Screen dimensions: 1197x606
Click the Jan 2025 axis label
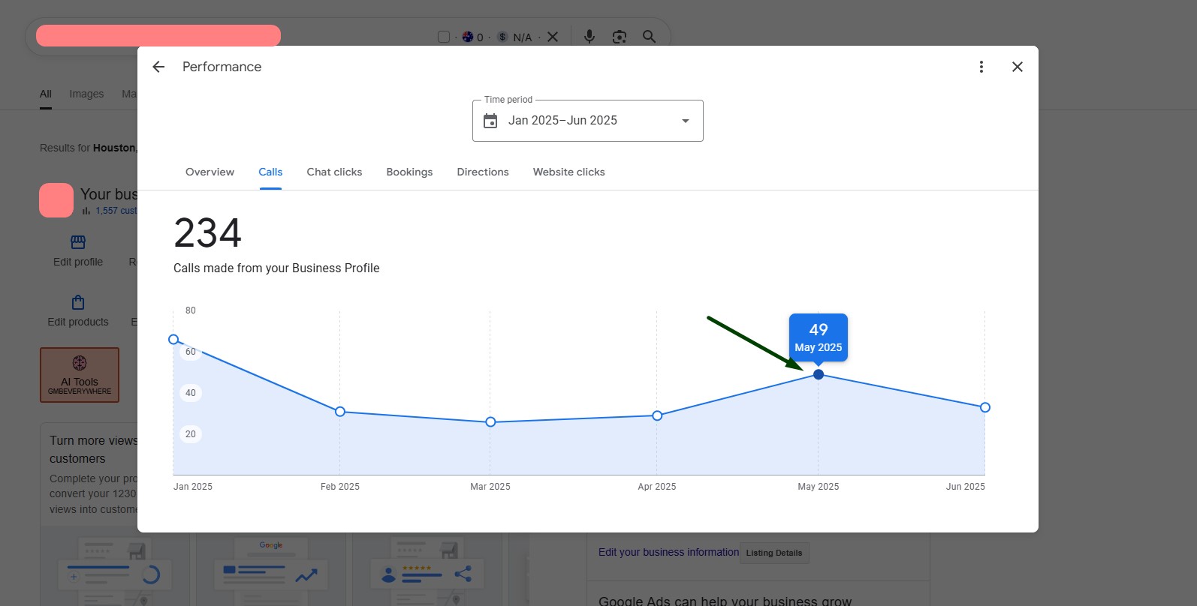193,487
